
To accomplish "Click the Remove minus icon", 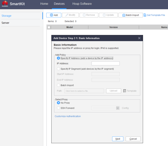I will 84,15.
